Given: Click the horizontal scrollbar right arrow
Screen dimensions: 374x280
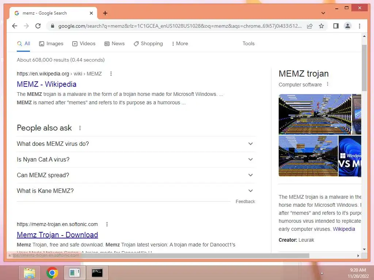Looking at the screenshot, I should point(358,256).
